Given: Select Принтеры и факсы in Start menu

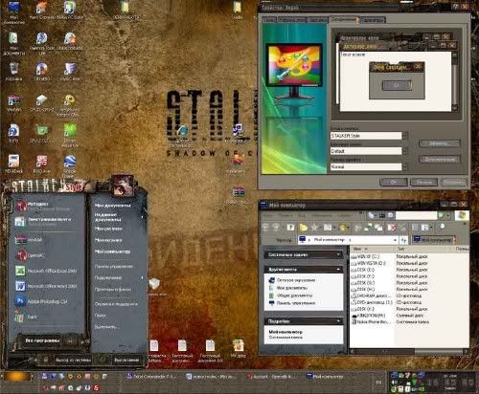Looking at the screenshot, I should point(113,290).
